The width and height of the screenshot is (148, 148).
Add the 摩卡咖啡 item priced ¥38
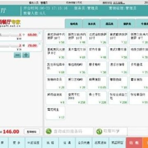97,68
